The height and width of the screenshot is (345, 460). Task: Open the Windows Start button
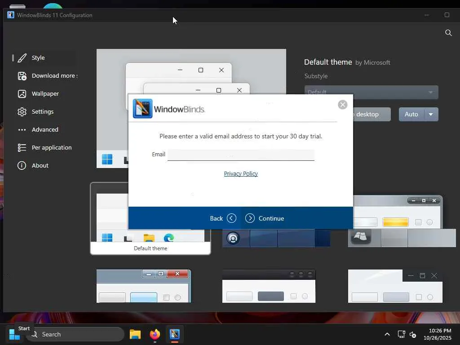point(14,334)
